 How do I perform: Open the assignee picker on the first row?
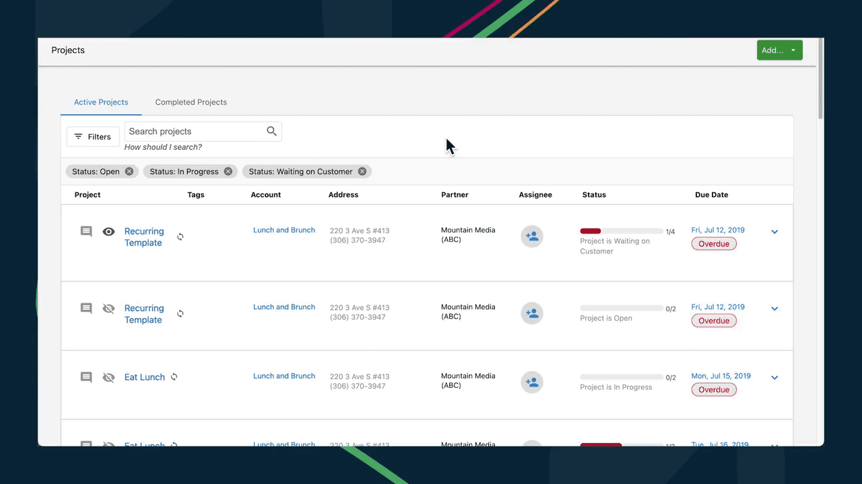point(532,236)
